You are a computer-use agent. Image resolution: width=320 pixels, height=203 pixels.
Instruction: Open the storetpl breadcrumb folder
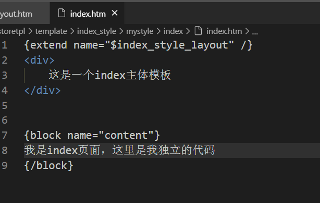pos(13,31)
